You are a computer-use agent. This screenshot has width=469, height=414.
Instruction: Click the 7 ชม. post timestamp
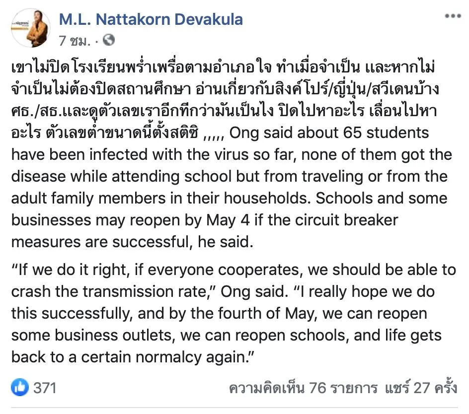(x=75, y=41)
